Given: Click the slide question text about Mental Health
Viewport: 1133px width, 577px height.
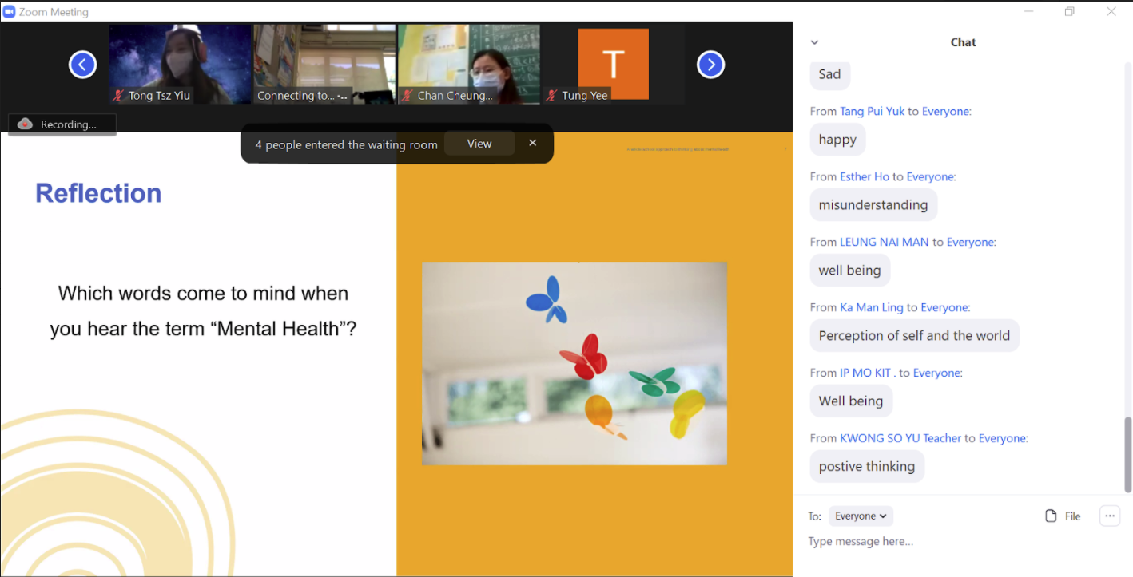Looking at the screenshot, I should 203,310.
